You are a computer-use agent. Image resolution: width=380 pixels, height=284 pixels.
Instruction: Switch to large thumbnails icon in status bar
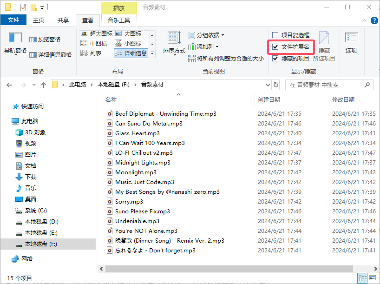pyautogui.click(x=373, y=278)
